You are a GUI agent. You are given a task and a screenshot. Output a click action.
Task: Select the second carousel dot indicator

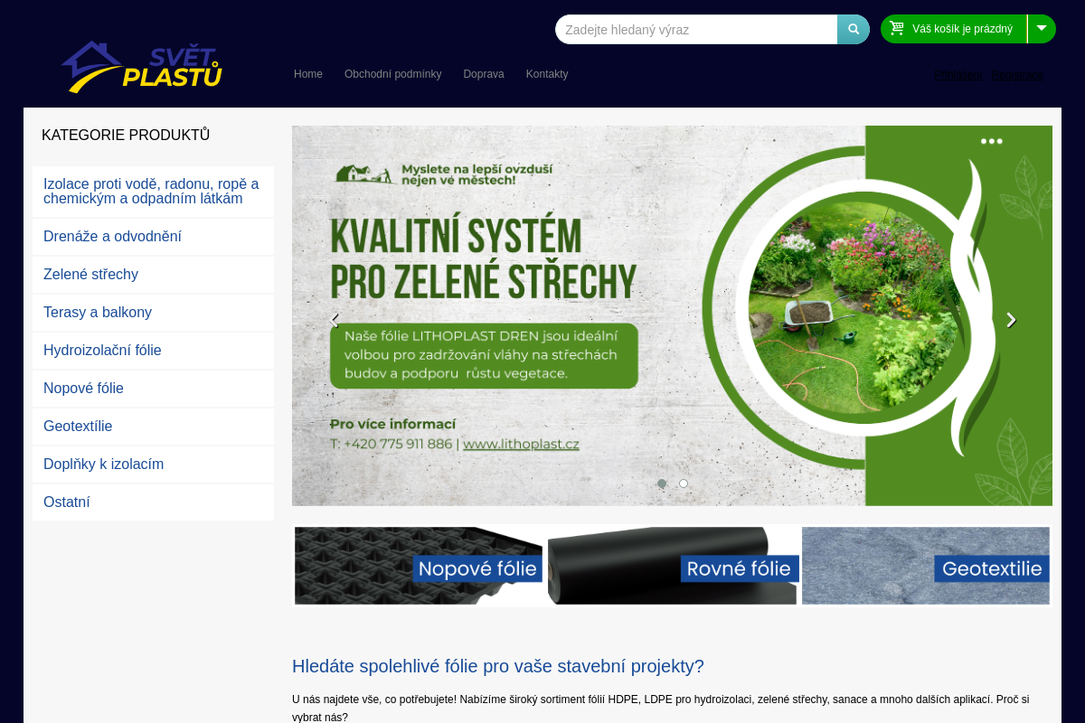[x=683, y=484]
